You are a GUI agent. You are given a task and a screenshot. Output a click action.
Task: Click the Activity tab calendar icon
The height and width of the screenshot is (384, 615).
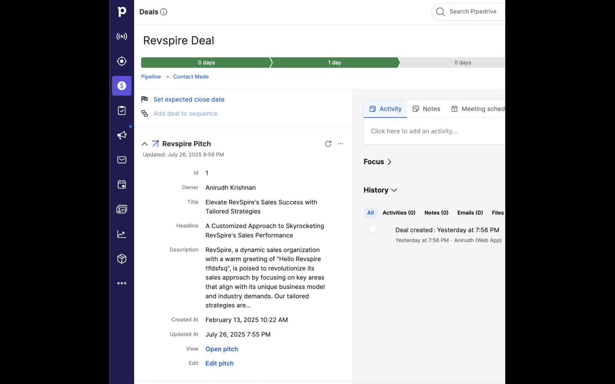372,109
